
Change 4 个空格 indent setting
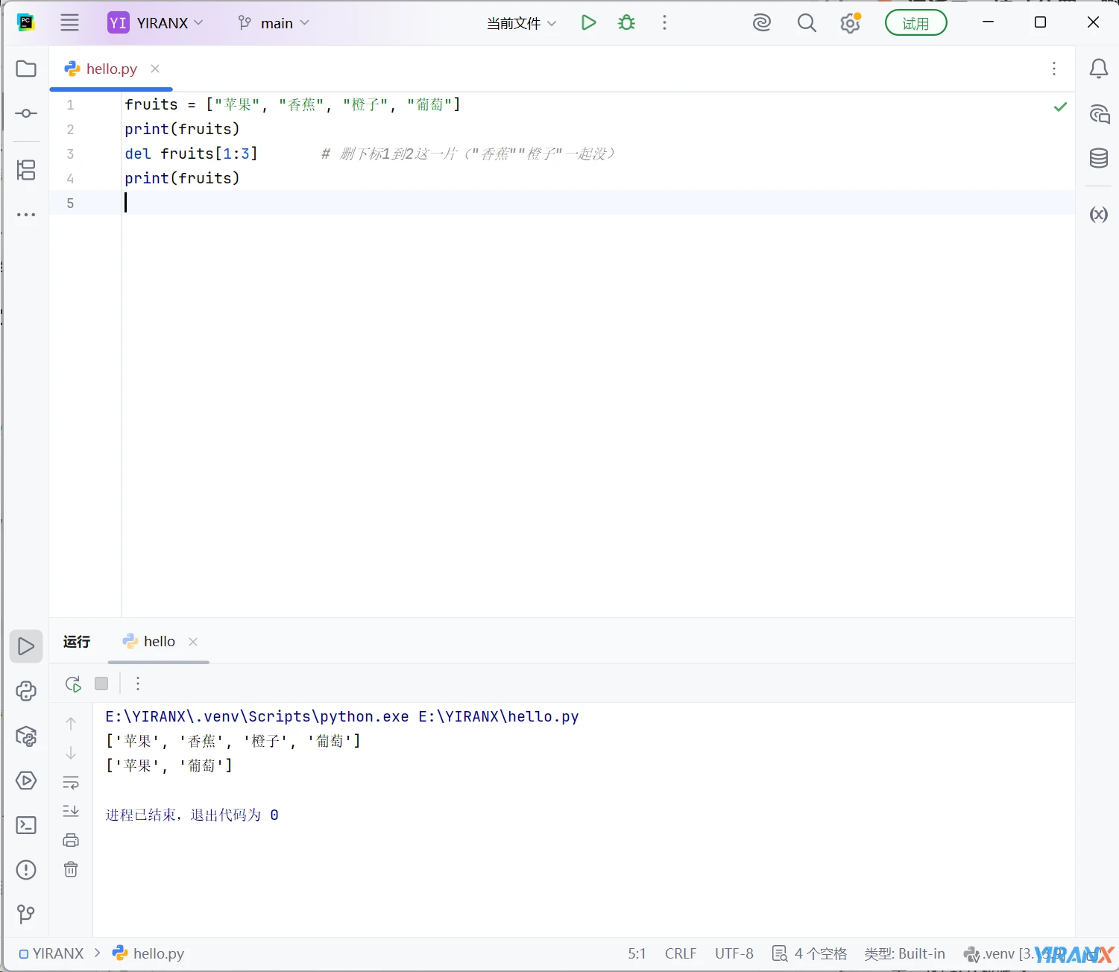[x=810, y=953]
